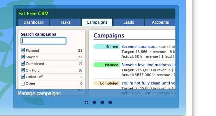This screenshot has width=216, height=116.
Task: Uncheck the Planned campaigns filter
Action: coord(23,50)
